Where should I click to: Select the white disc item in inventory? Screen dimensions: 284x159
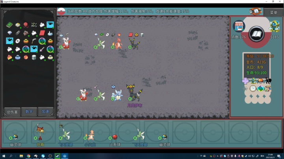[18, 41]
